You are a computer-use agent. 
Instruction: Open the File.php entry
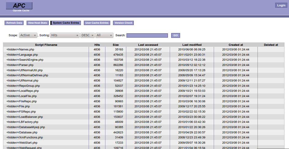18,106
